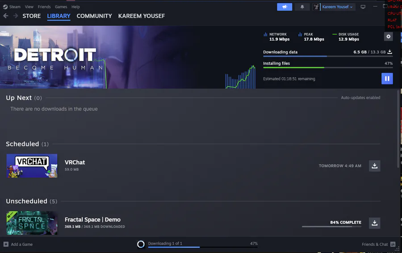Click the TOMORROW 4:49 AM schedule text
This screenshot has width=402, height=253.
click(x=340, y=166)
